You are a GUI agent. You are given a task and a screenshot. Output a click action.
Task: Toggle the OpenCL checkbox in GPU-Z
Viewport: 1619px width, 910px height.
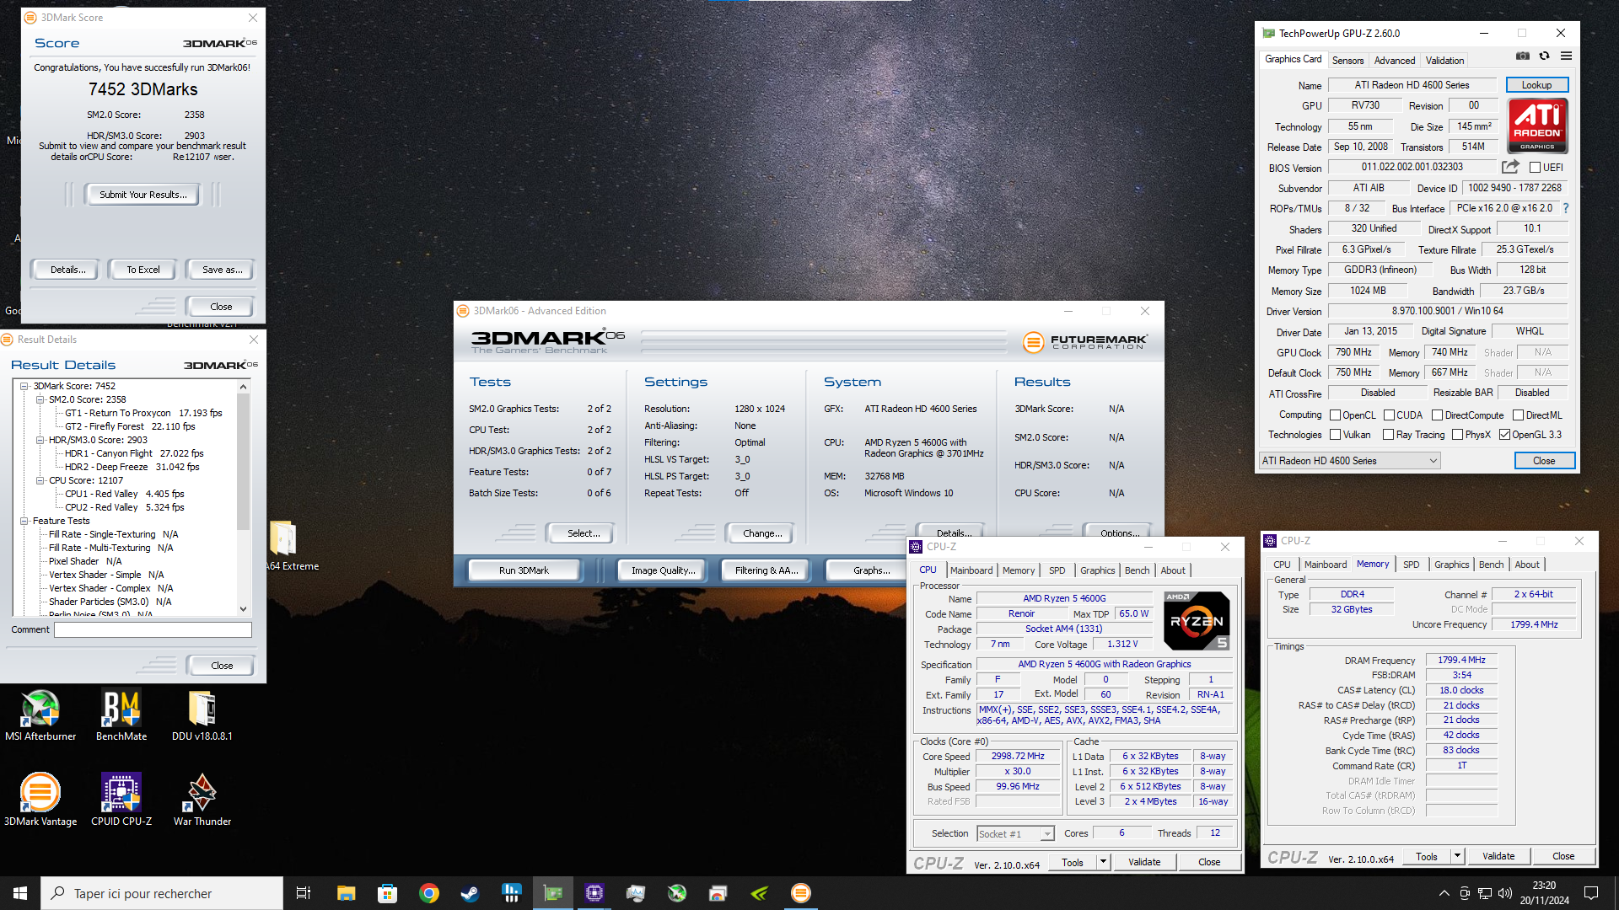(x=1336, y=415)
